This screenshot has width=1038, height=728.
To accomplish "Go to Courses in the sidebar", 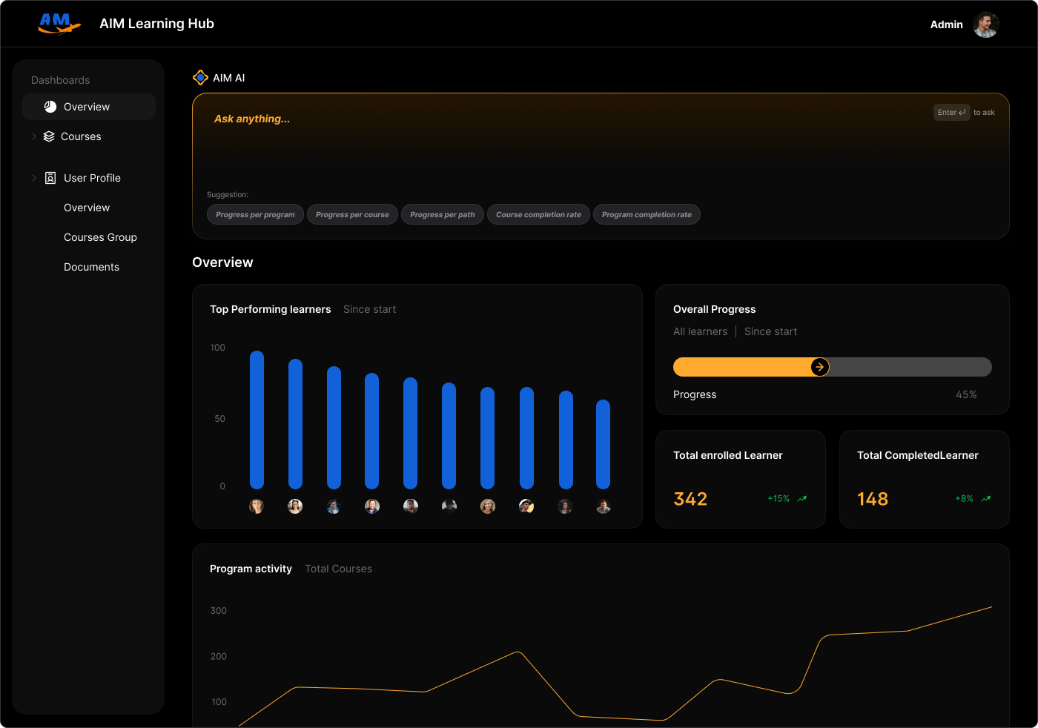I will pyautogui.click(x=81, y=136).
